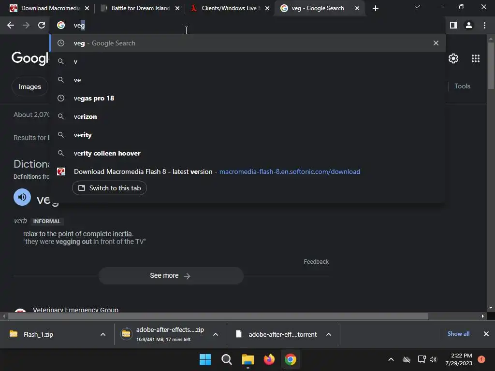Screen dimensions: 495x371
Task: Expand the Flash_1.zip download options
Action: click(102, 334)
